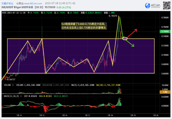Open the VOLUME indicator dropdown
Screen dimensions: 172x119
13,85
